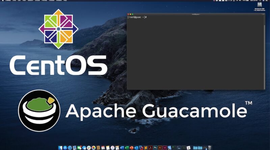Launch iTunes music icon in Dock
This screenshot has height=150, width=270.
pos(112,148)
